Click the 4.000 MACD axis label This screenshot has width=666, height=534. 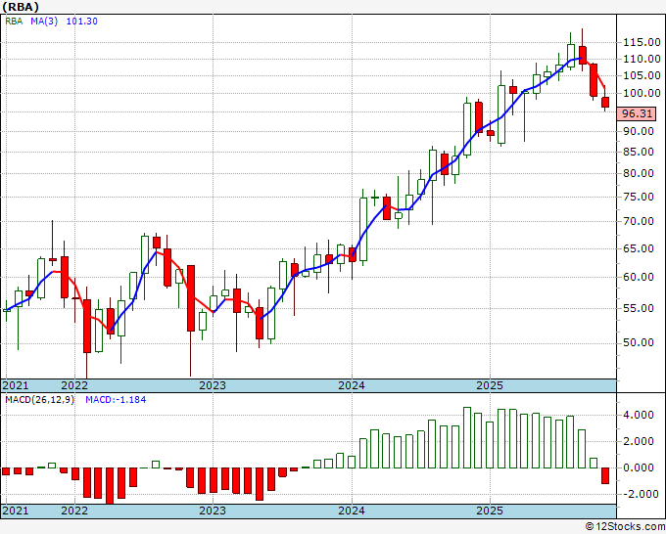(639, 415)
